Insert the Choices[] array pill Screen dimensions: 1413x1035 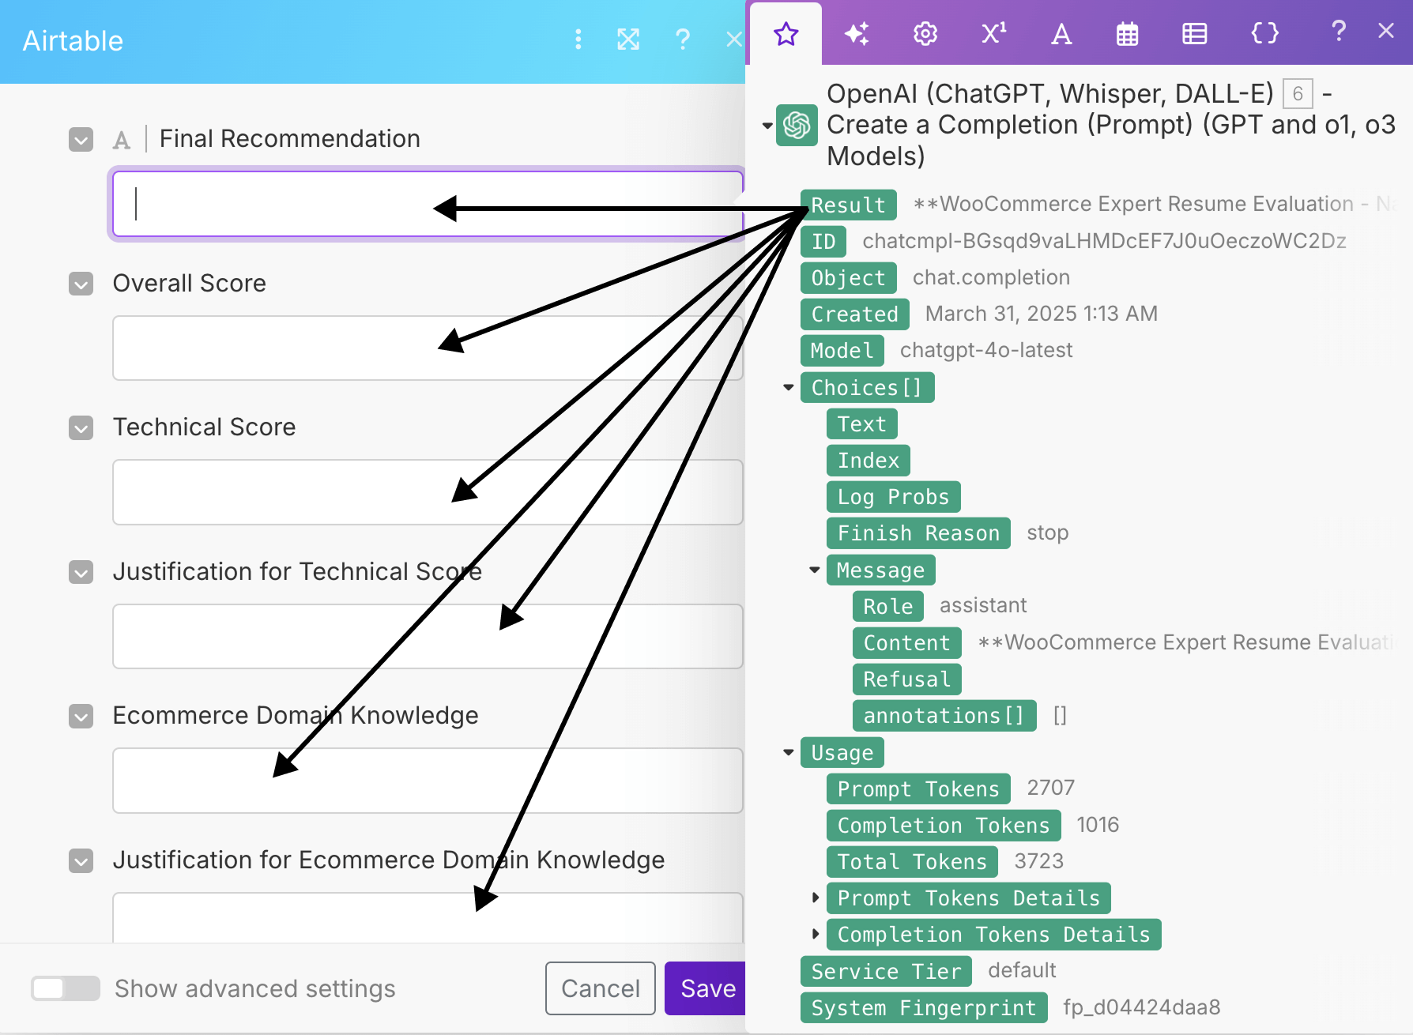[867, 387]
